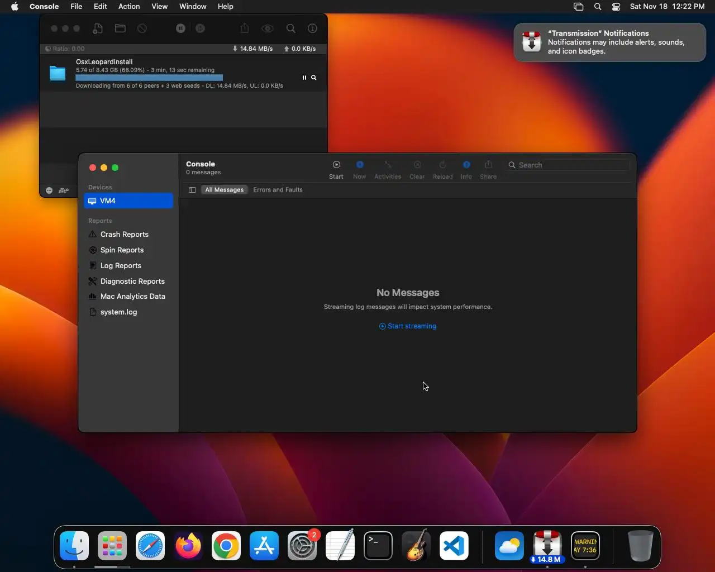Viewport: 715px width, 572px height.
Task: Select the Errors and Faults filter tab
Action: click(x=278, y=190)
